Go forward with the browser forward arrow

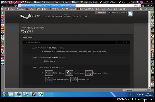[x=11, y=6]
